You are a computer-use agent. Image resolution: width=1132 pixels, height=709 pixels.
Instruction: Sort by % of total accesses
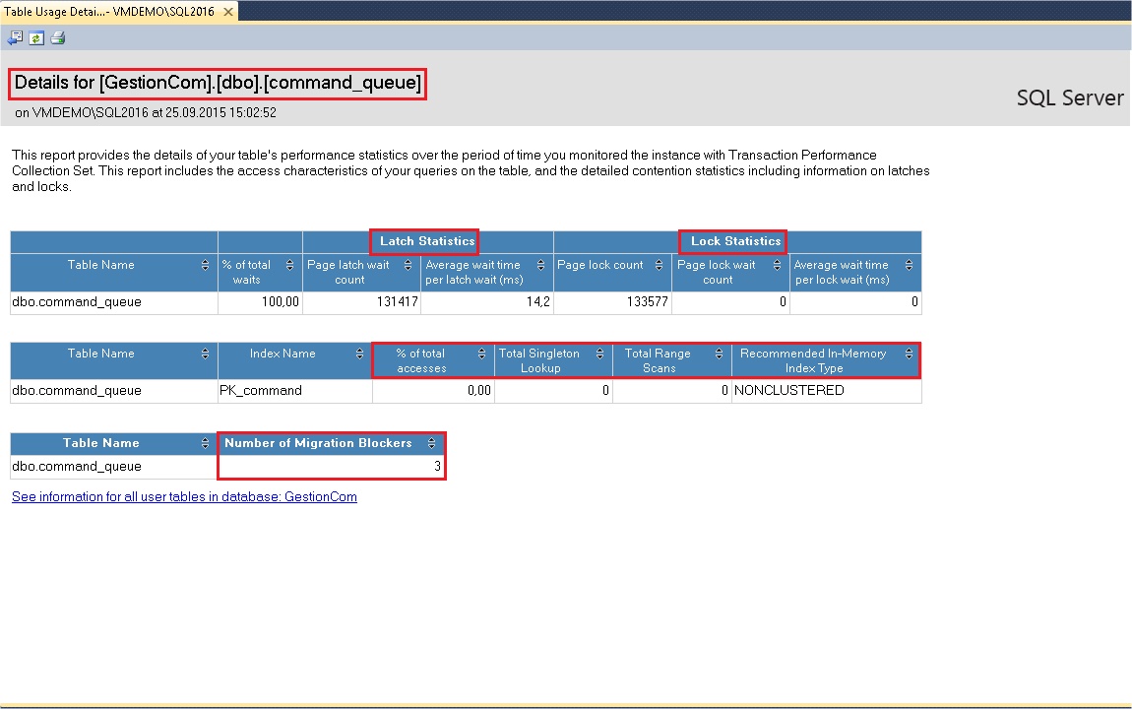tap(481, 354)
